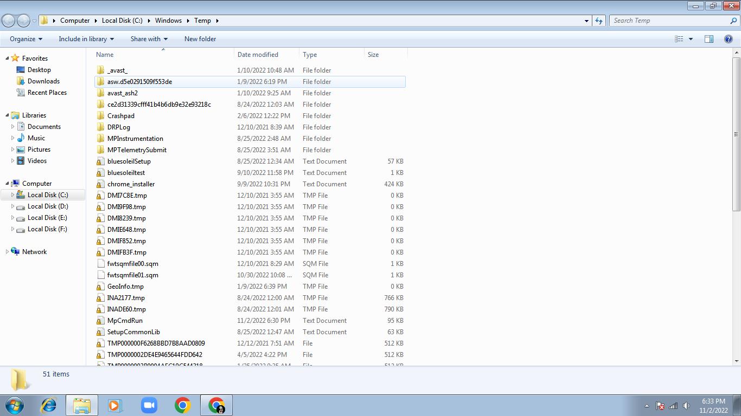Select the Crashpad folder
The height and width of the screenshot is (416, 741).
120,116
